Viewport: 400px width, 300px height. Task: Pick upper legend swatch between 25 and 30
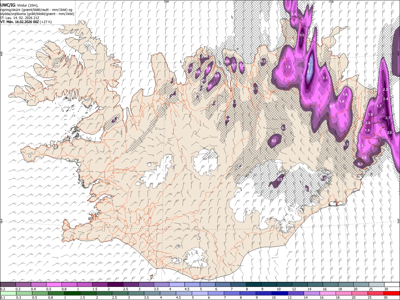tap(376, 285)
